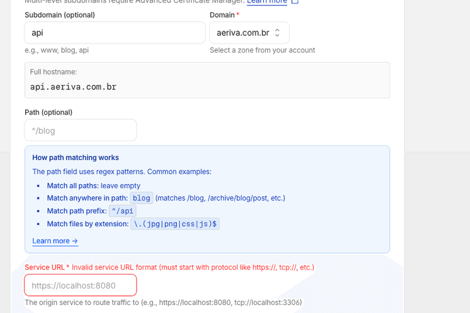Click the up-down chevron icon in Domain selector
This screenshot has width=470, height=313.
277,32
